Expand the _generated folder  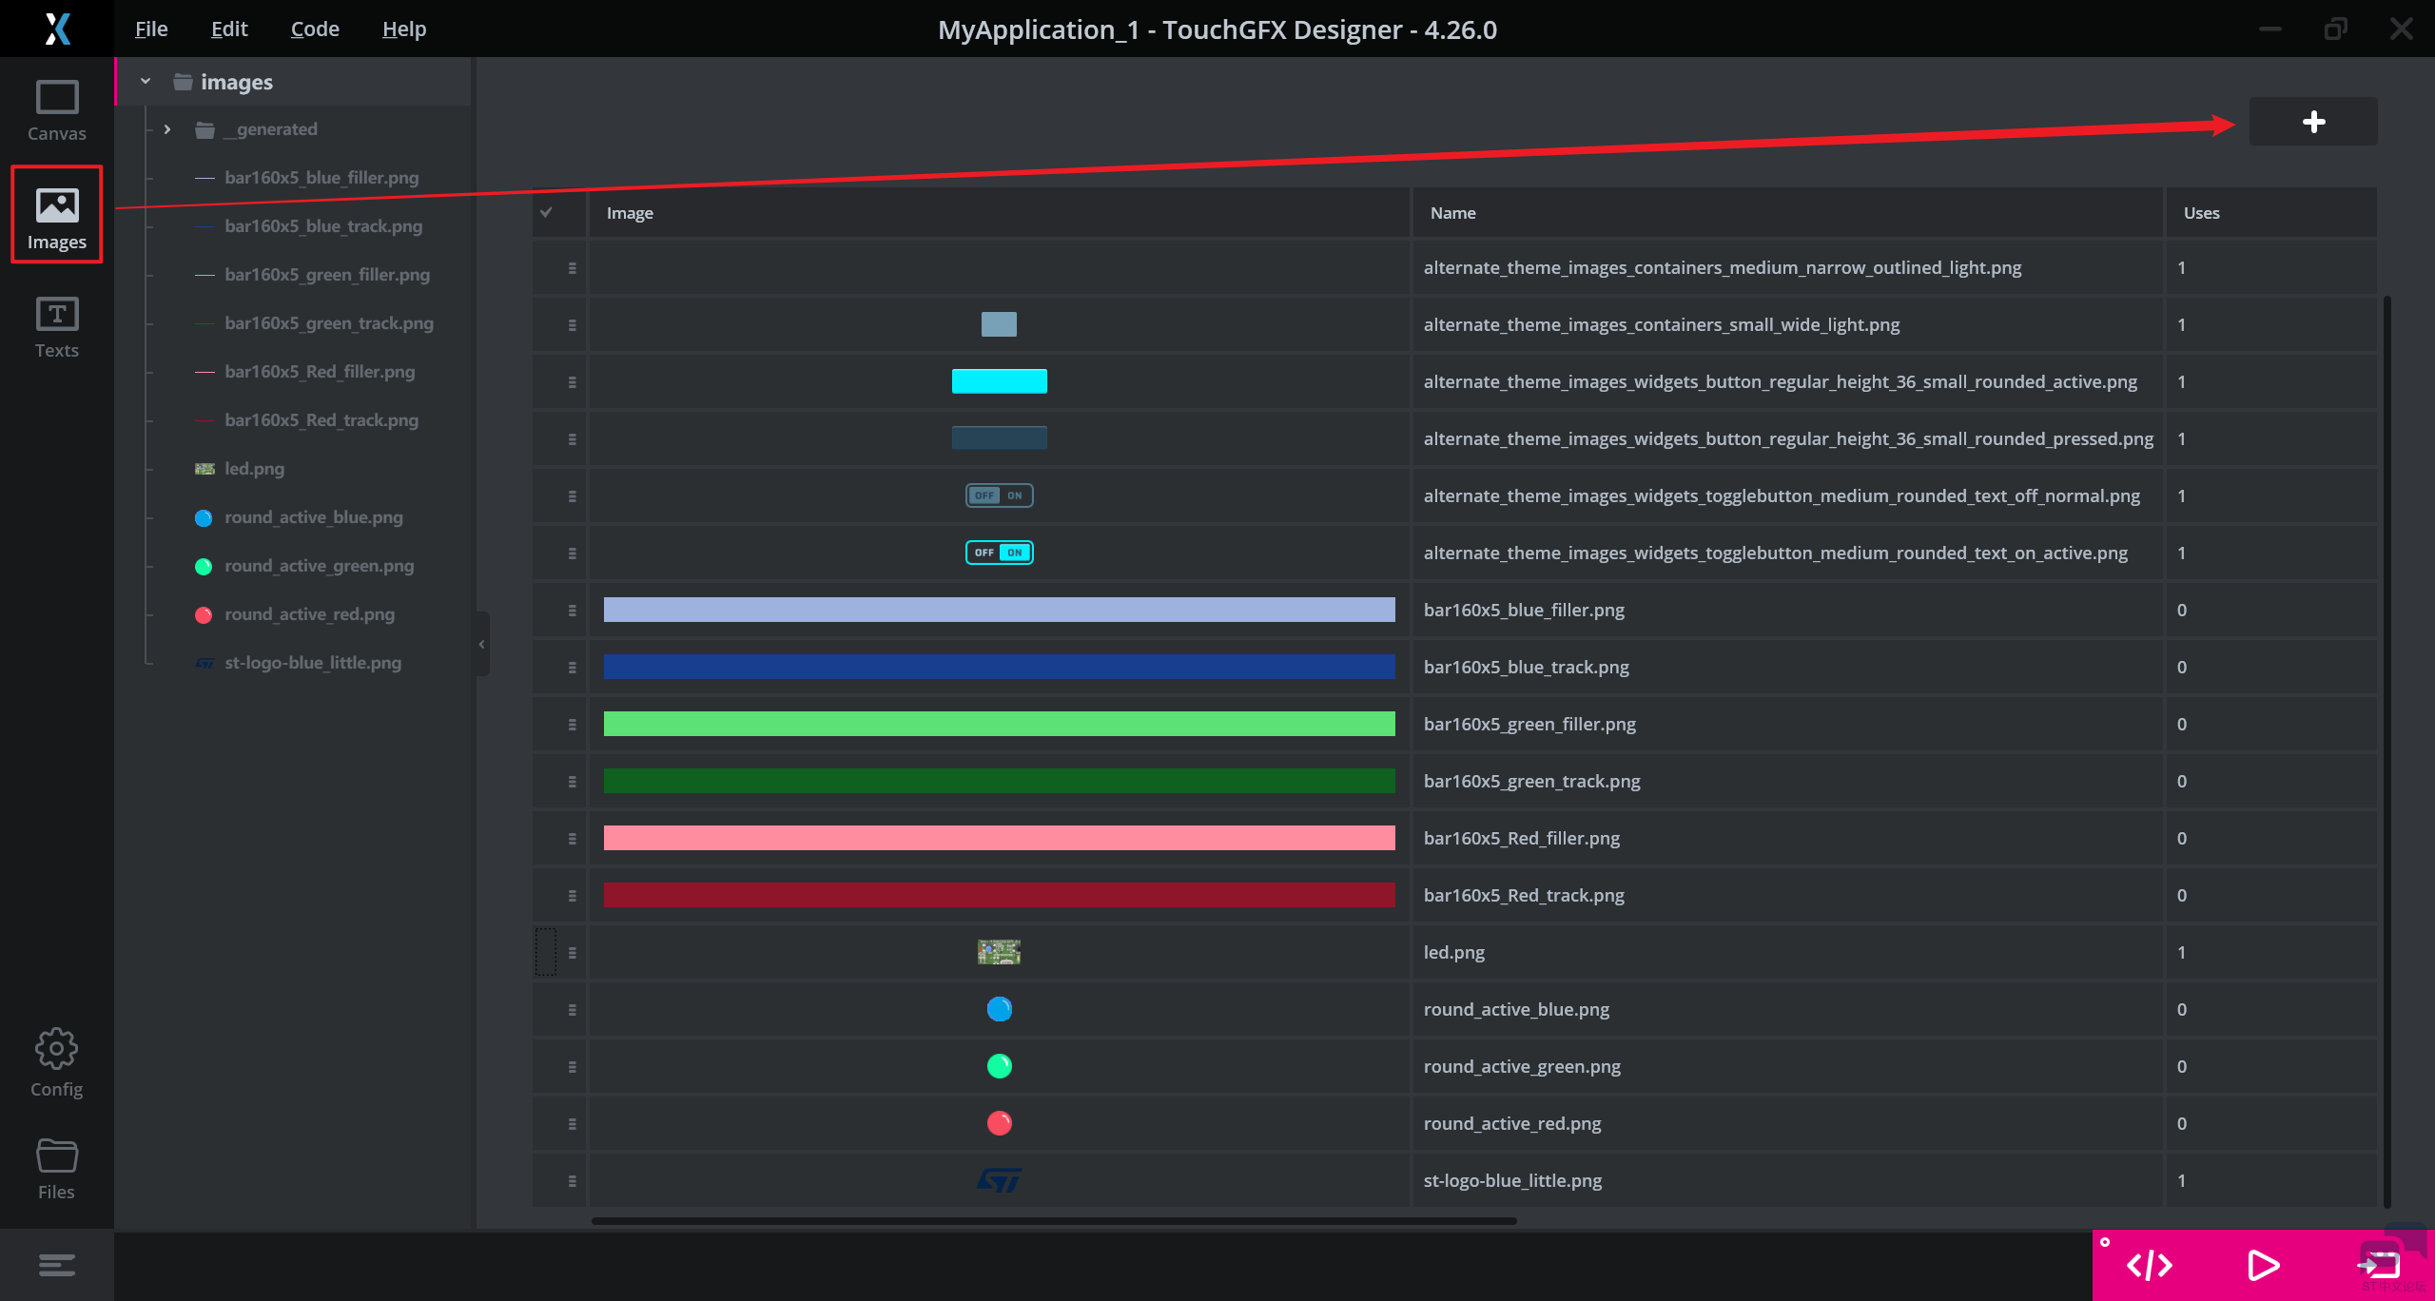[x=167, y=129]
